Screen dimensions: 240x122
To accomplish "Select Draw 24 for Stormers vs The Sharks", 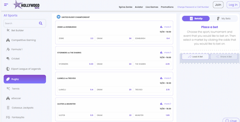I will click(x=114, y=64).
